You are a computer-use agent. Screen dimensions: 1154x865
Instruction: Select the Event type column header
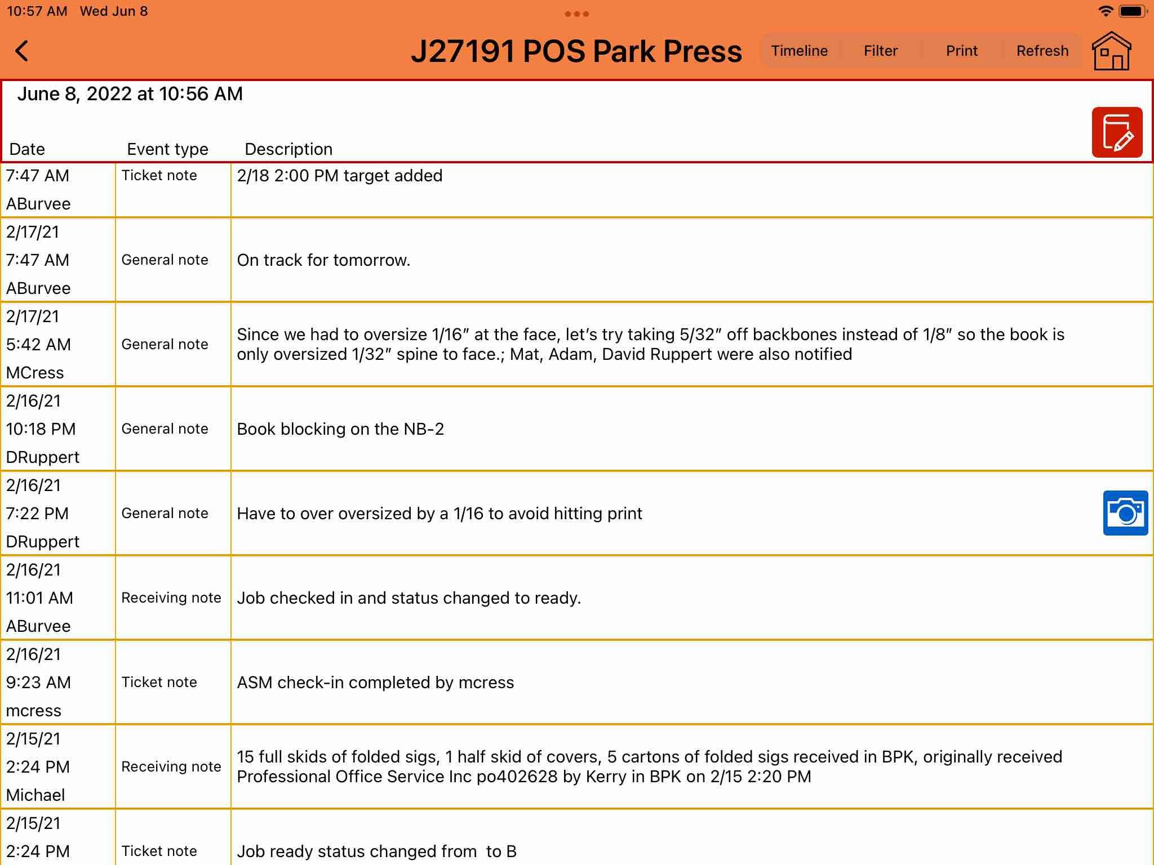point(167,149)
